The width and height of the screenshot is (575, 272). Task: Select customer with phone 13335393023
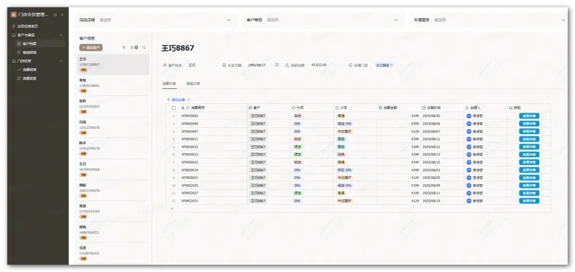113,106
